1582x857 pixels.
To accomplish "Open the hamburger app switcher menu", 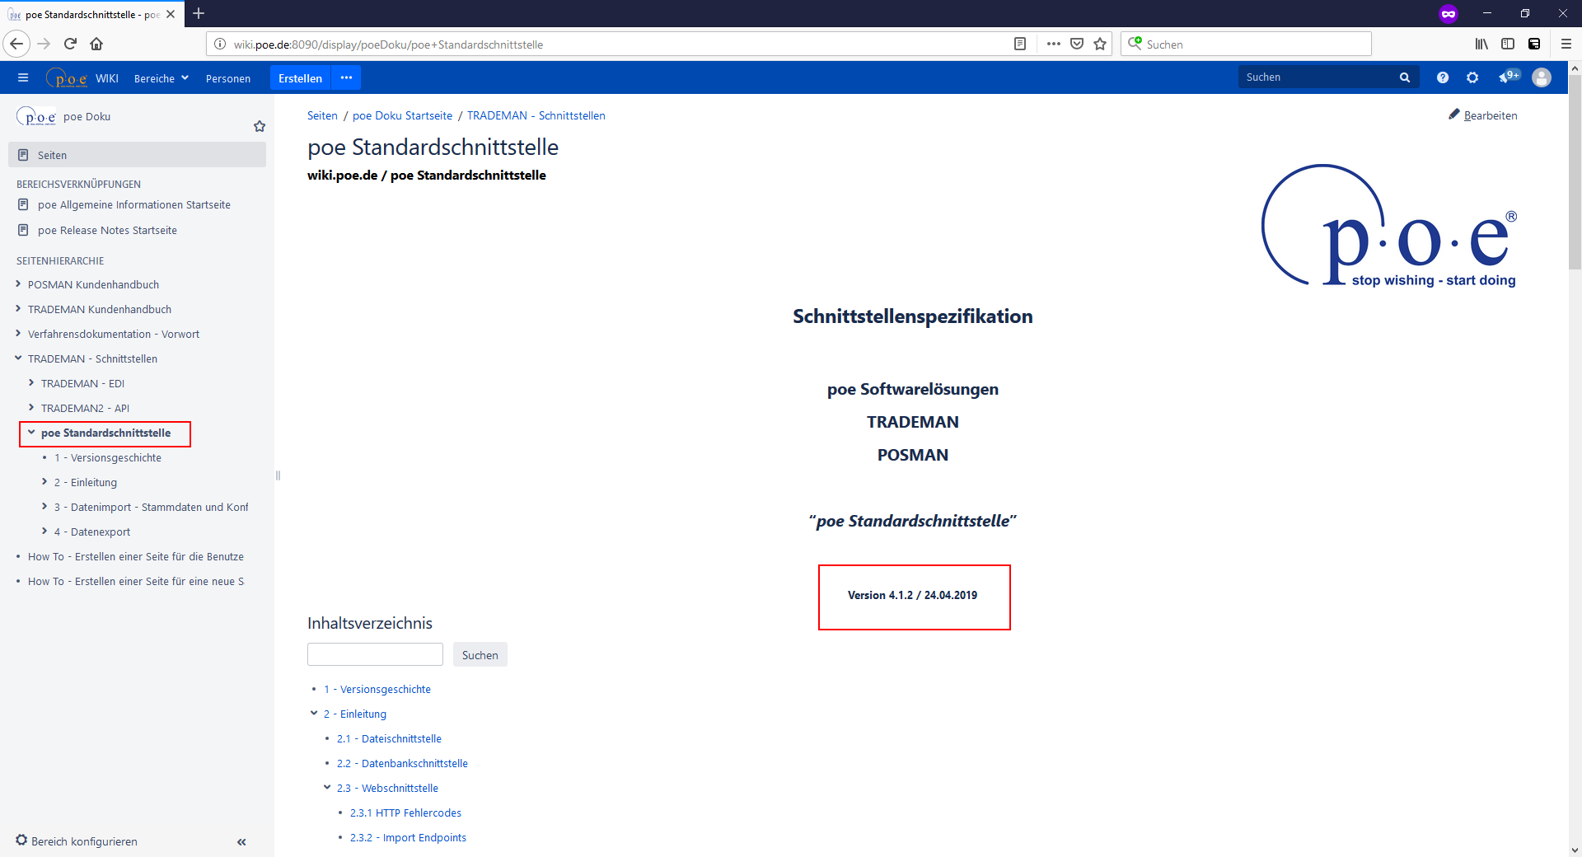I will coord(23,78).
